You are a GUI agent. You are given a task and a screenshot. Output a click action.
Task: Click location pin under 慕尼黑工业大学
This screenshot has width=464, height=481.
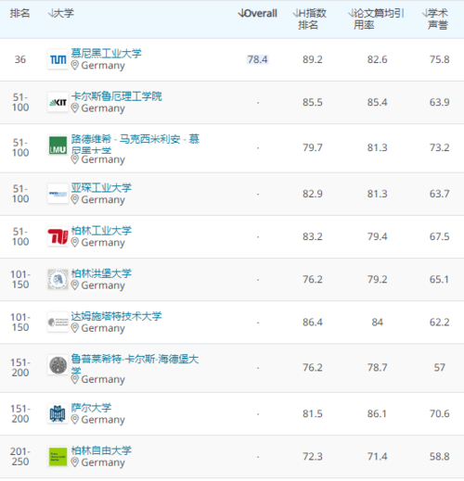click(x=74, y=65)
